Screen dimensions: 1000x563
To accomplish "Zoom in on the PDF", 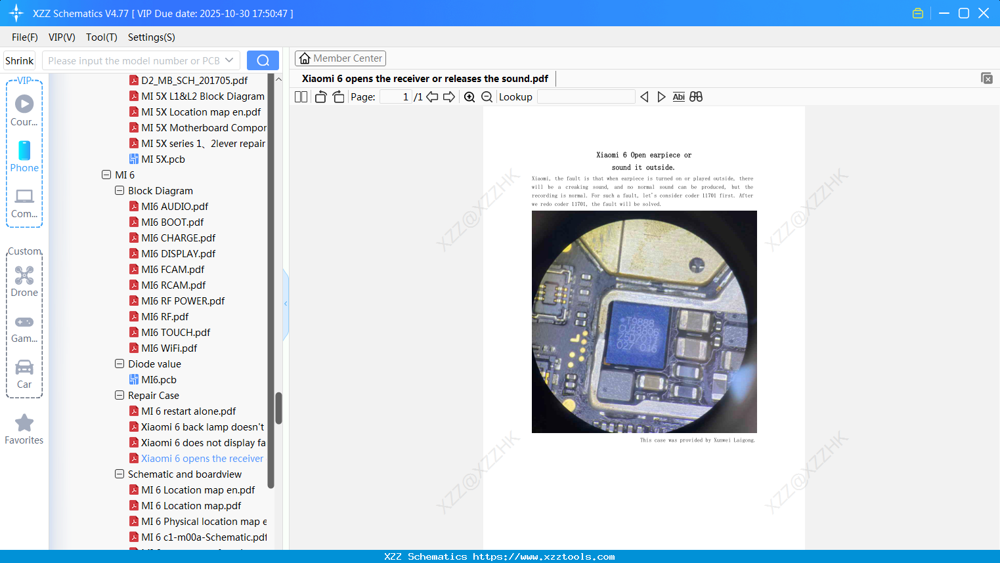I will tap(469, 97).
